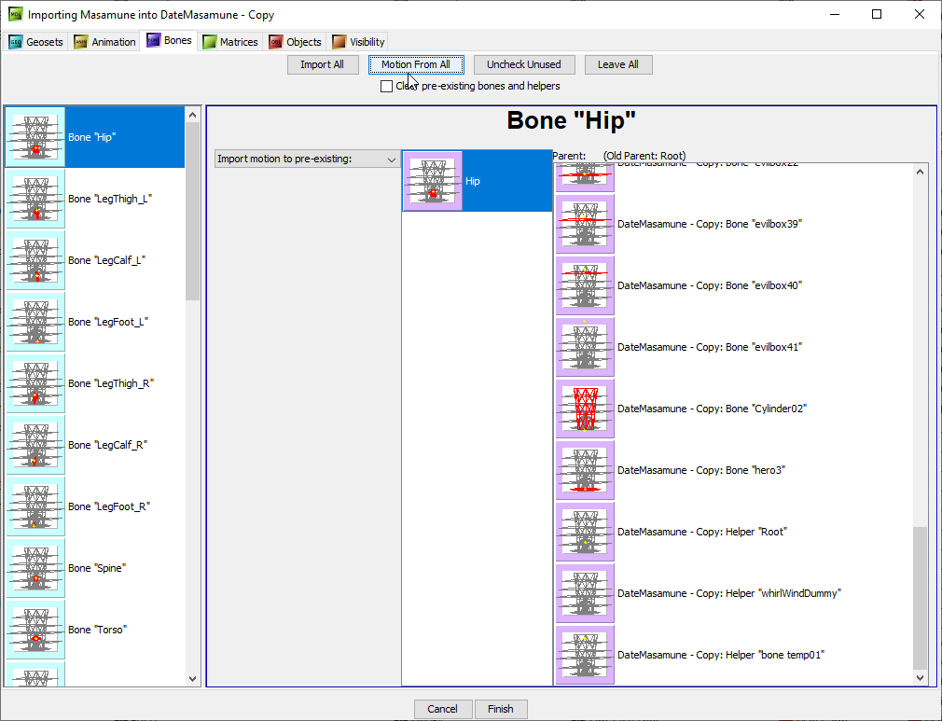Click the parent list scroll up arrow
This screenshot has height=721, width=942.
pyautogui.click(x=920, y=172)
